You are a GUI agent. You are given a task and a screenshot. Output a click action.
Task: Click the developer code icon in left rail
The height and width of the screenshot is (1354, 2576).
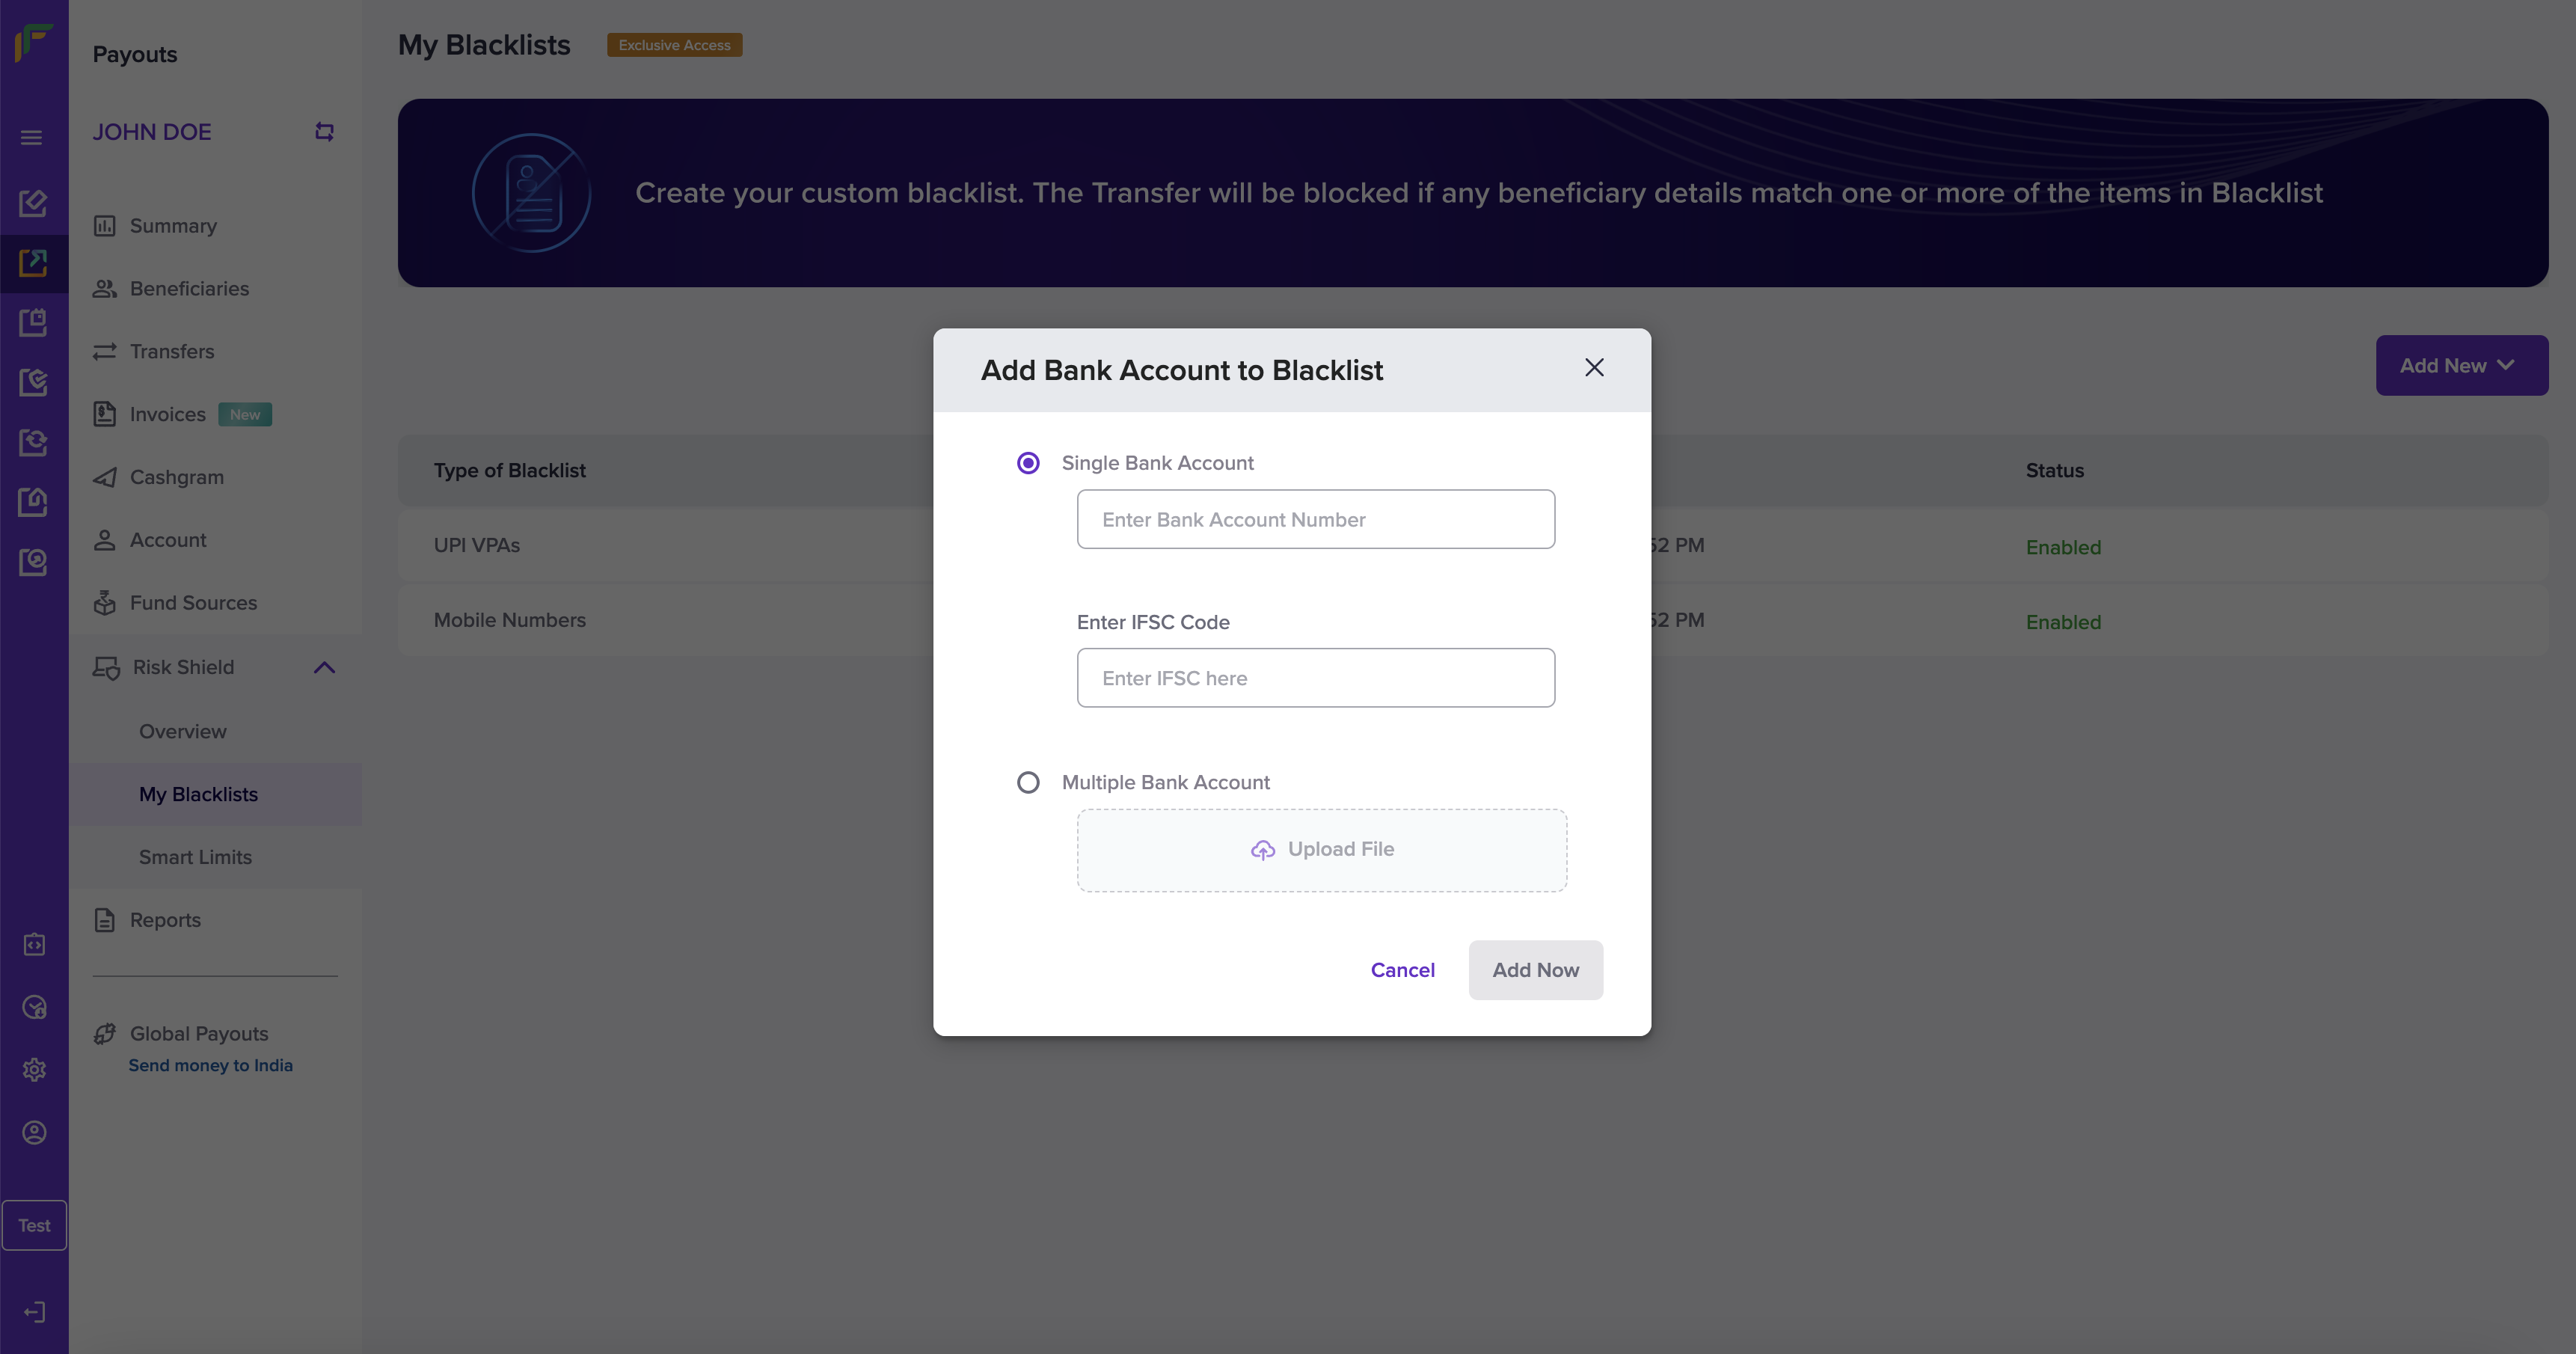[x=34, y=945]
